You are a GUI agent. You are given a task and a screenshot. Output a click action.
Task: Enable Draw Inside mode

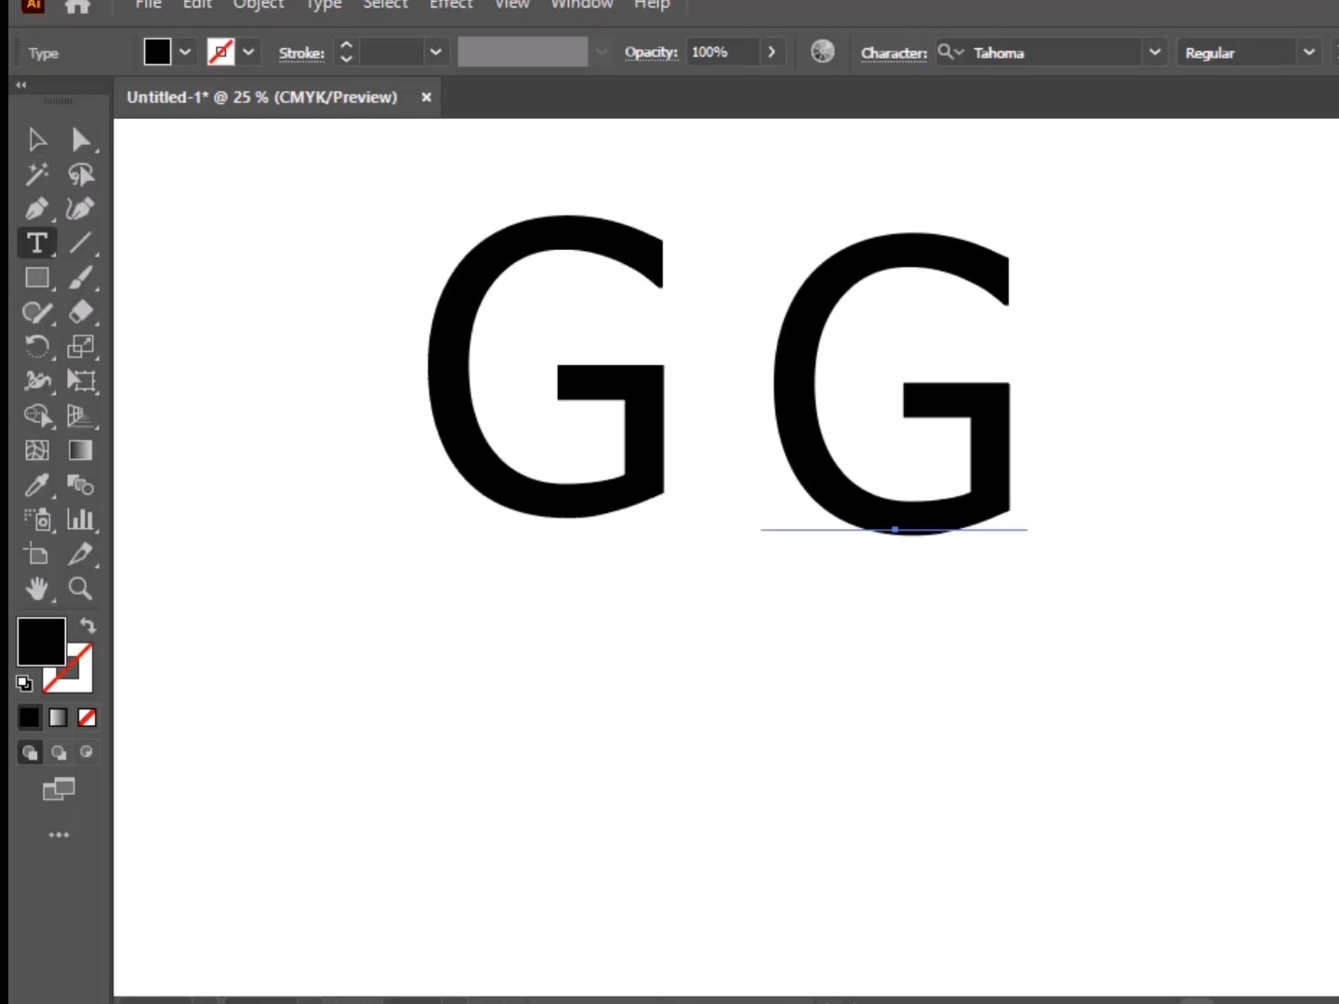(87, 752)
